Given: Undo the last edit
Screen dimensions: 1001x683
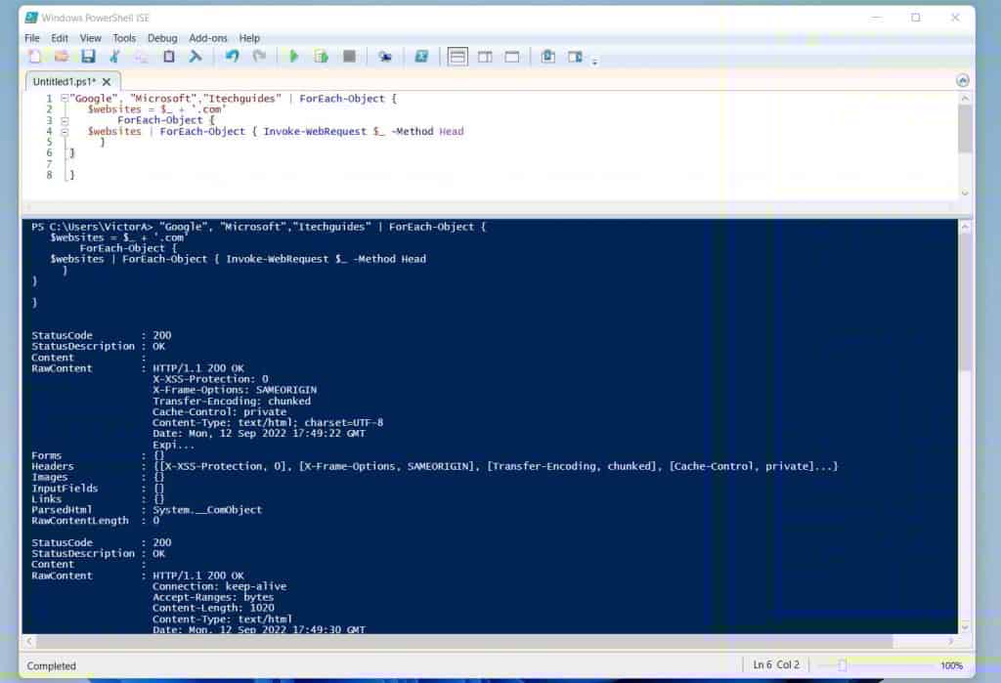Looking at the screenshot, I should click(232, 57).
